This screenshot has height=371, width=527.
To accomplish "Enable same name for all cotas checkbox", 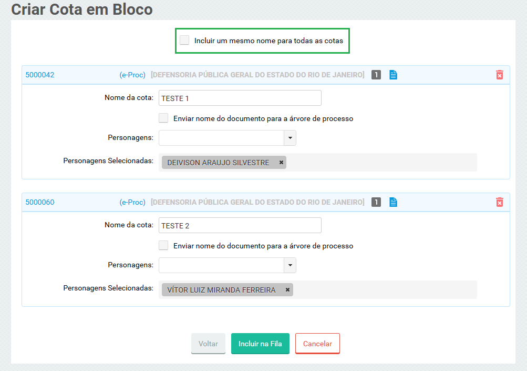I will point(184,41).
